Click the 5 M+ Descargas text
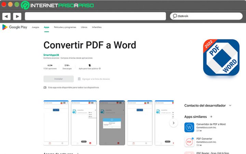The image size is (246, 154). coord(67,67)
